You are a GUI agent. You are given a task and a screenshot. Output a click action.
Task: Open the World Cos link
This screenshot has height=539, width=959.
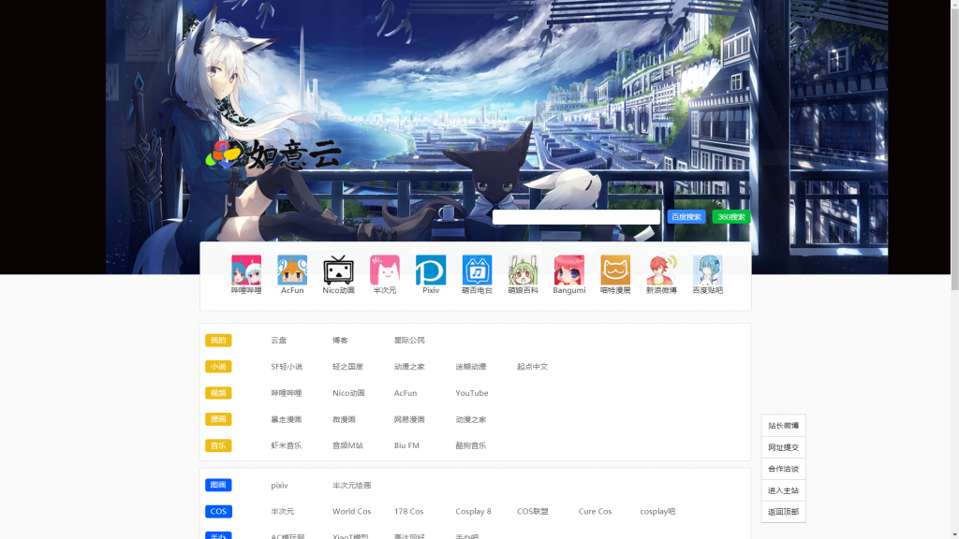[351, 512]
